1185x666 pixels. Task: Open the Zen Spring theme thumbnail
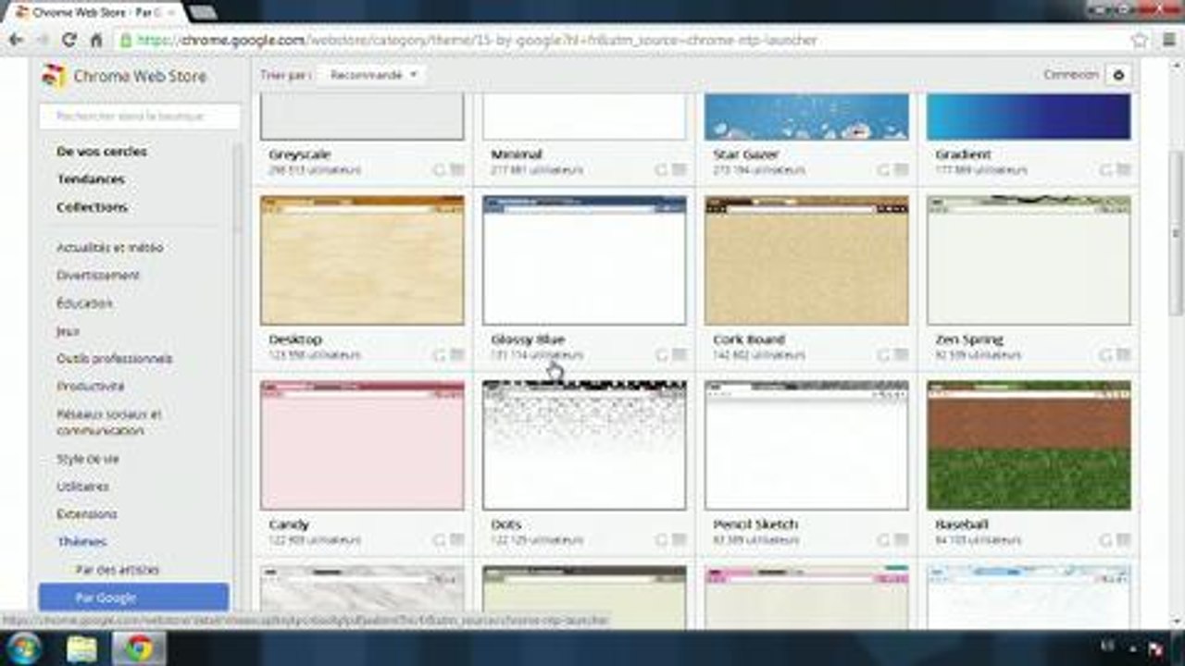pos(1029,260)
